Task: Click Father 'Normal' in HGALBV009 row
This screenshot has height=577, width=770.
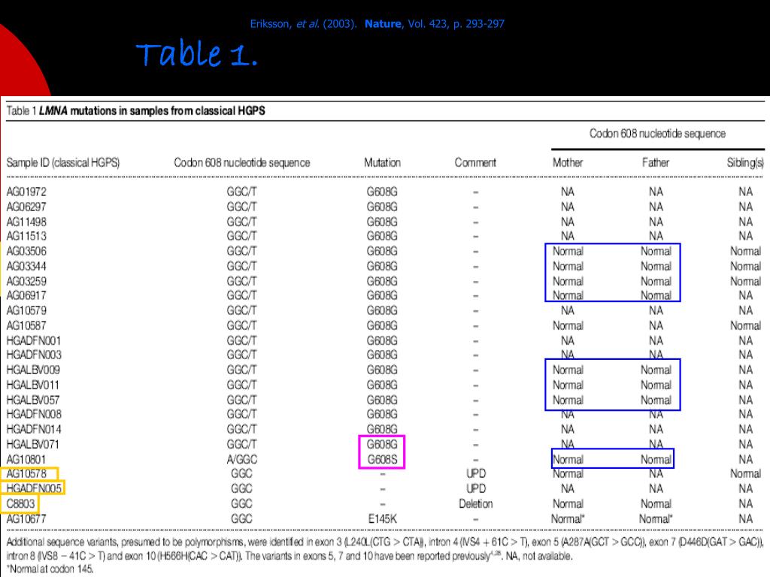Action: coord(656,370)
